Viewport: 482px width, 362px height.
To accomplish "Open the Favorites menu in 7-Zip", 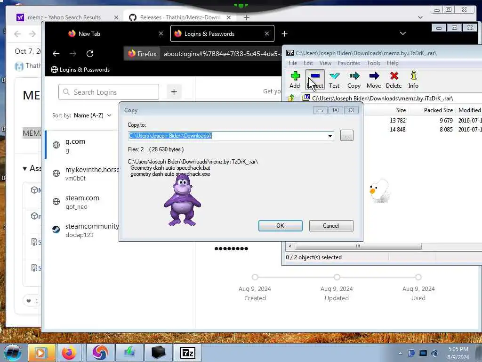I will [x=349, y=63].
